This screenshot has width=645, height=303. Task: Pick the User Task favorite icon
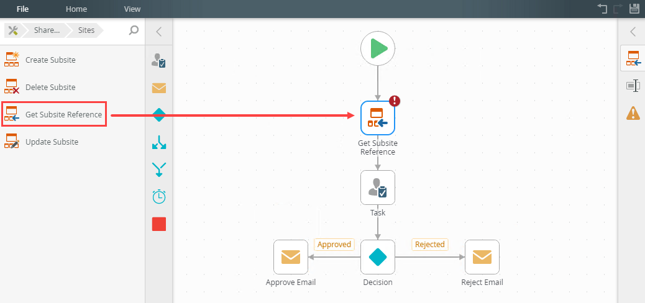coord(159,60)
